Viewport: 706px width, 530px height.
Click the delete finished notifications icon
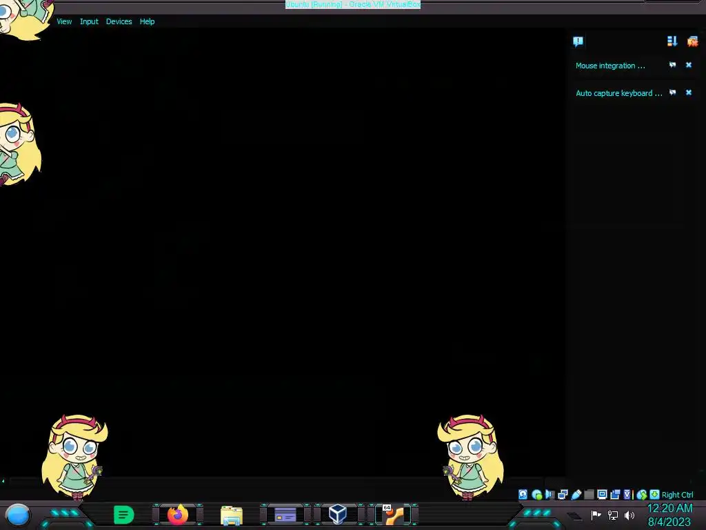coord(692,41)
